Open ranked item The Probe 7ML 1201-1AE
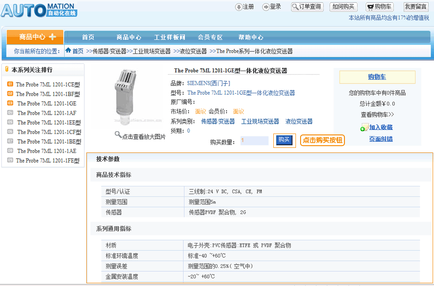Image resolution: width=434 pixels, height=286 pixels. [x=47, y=151]
